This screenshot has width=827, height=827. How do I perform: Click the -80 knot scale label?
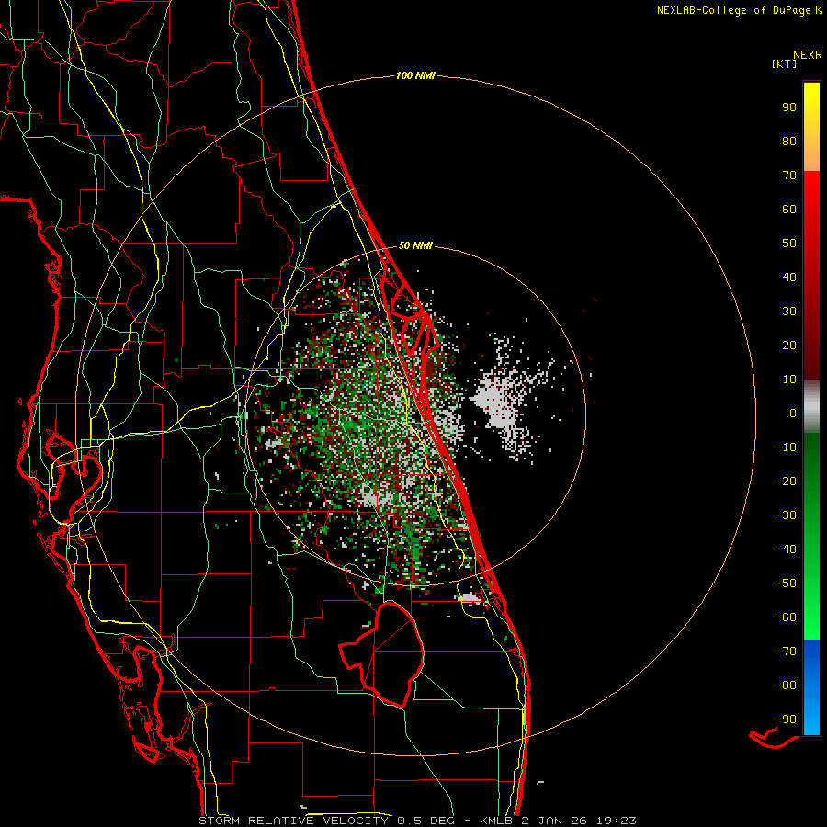point(786,685)
